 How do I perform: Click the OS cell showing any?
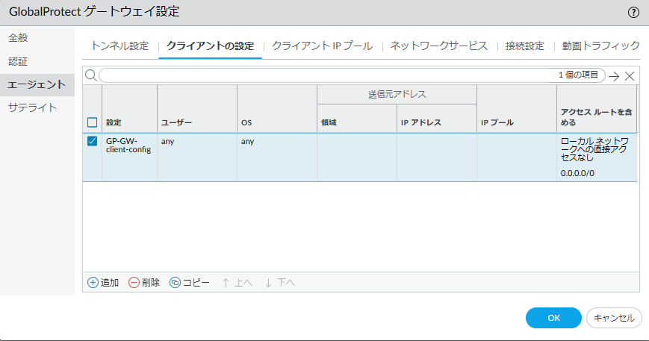247,141
